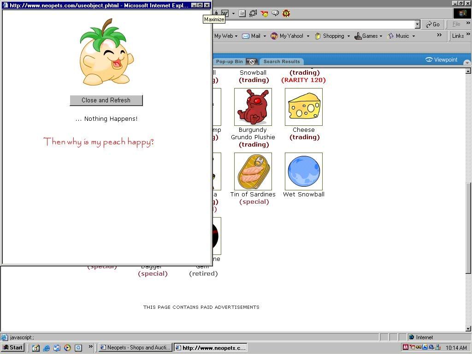Open the Games dropdown arrow
This screenshot has height=354, width=472.
(381, 36)
